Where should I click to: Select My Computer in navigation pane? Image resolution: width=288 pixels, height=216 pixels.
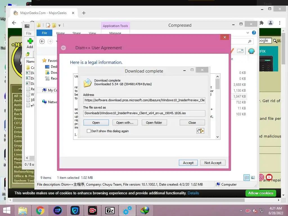point(49,90)
